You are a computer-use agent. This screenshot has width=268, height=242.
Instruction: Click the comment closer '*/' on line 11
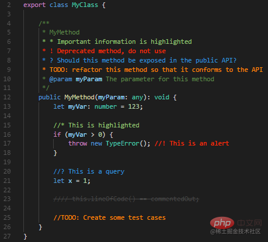pos(46,88)
